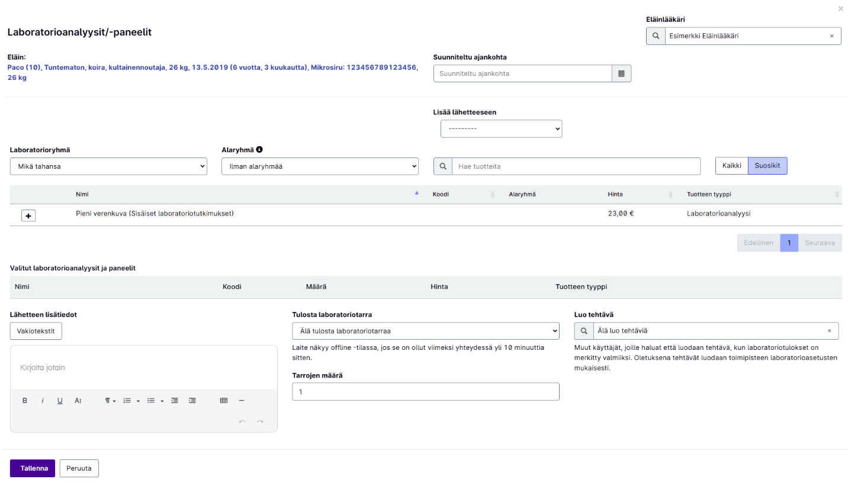Sort the table by Koodi
Image resolution: width=848 pixels, height=486 pixels.
click(x=463, y=194)
